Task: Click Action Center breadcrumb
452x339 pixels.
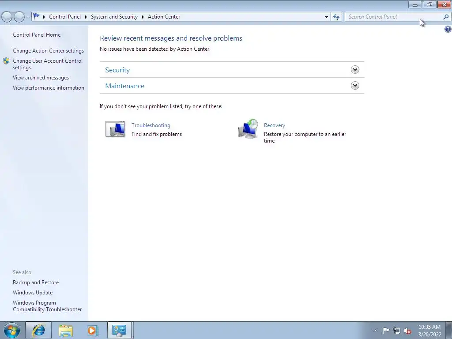Action: [164, 17]
